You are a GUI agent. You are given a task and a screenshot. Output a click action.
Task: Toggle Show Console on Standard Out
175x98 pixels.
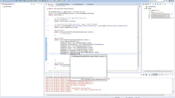tap(154, 75)
